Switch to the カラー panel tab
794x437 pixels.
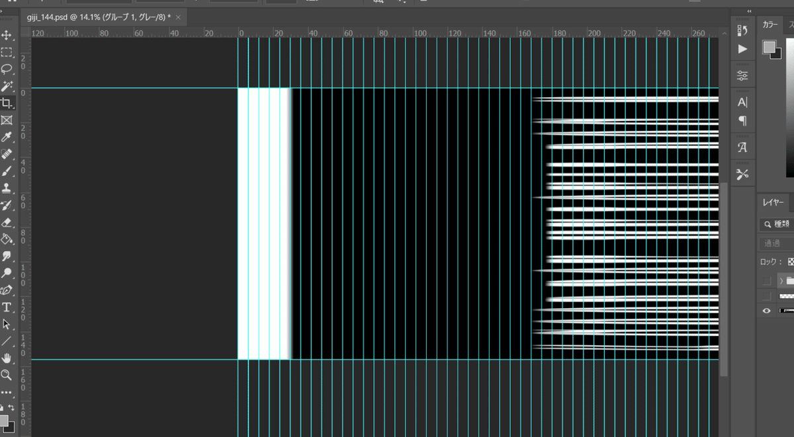click(x=770, y=25)
